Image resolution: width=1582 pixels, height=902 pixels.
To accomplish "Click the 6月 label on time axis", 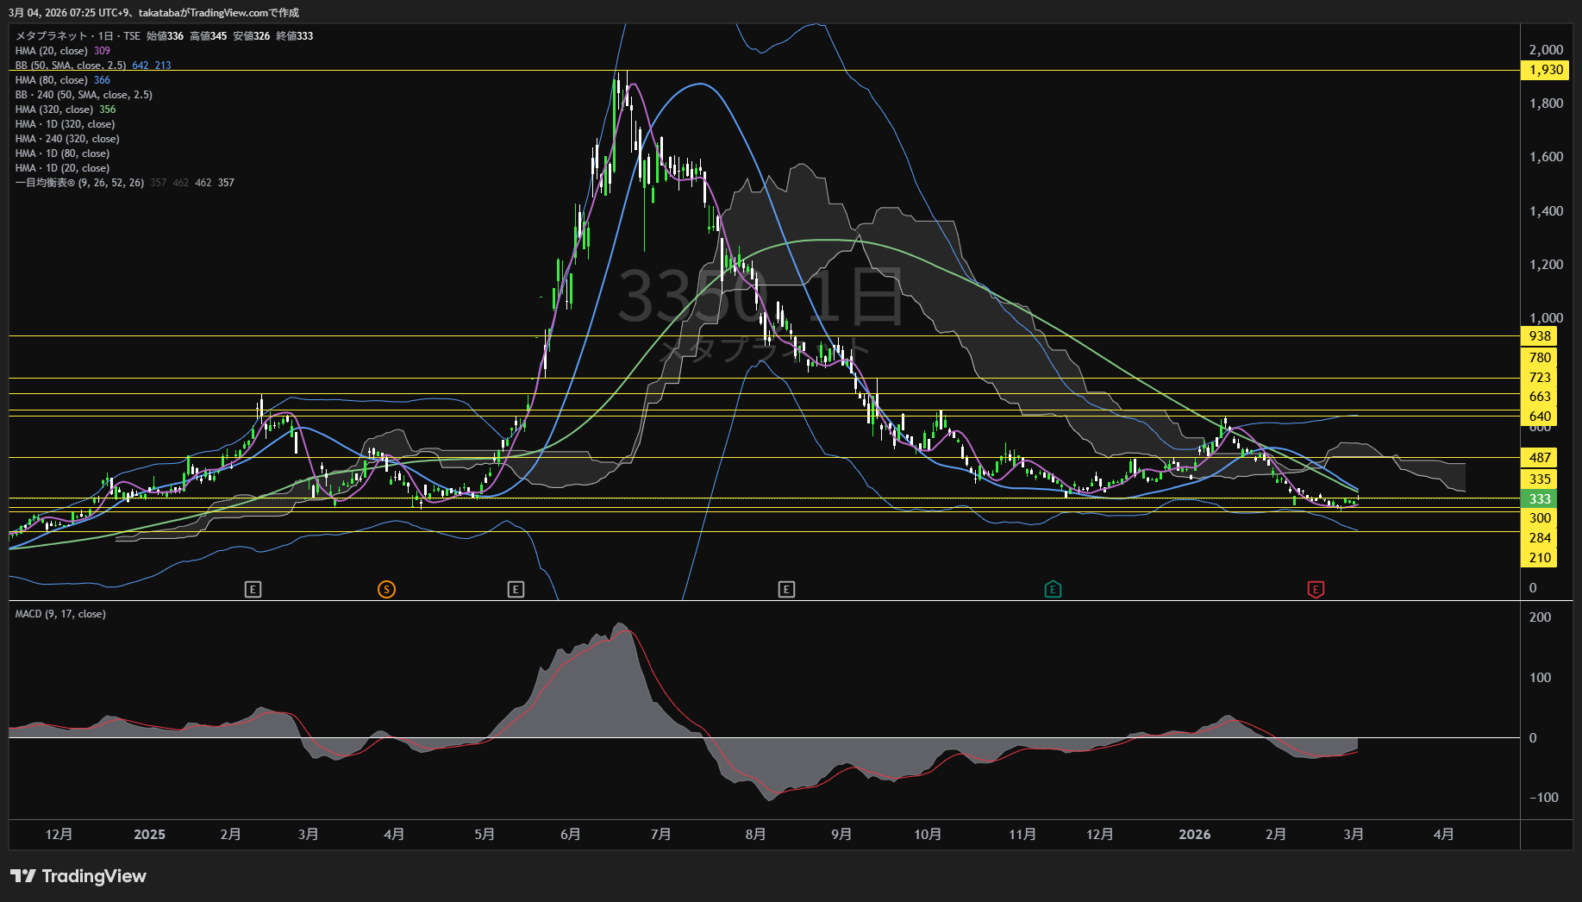I will click(x=570, y=835).
